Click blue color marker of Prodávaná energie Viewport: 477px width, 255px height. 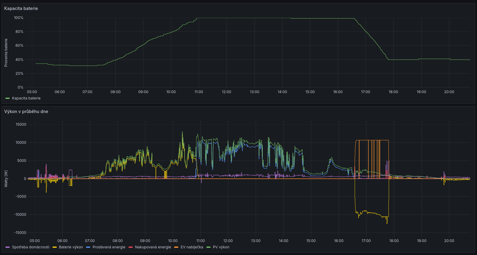88,247
